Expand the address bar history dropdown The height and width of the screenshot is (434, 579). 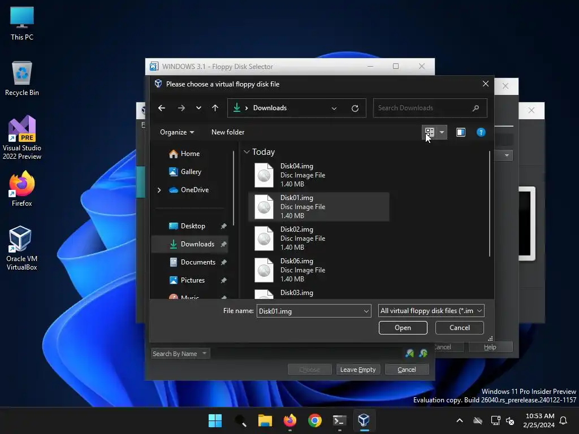click(334, 108)
